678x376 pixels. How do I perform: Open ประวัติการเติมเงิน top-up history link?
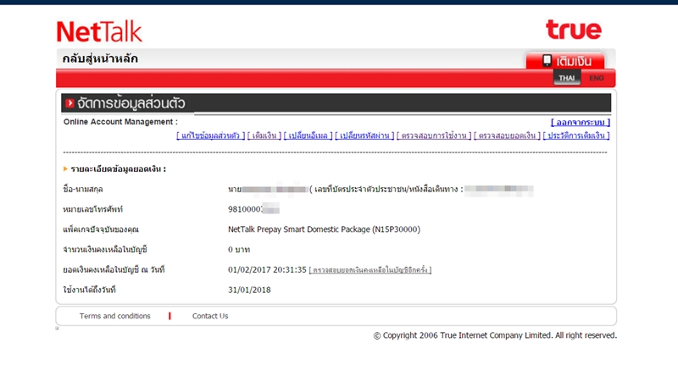coord(576,135)
